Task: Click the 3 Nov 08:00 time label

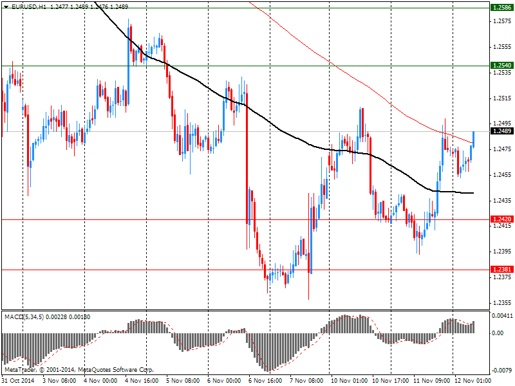Action: (59, 380)
